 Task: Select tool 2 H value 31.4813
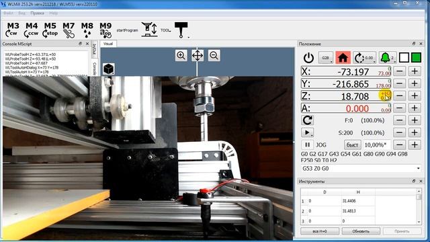(358, 211)
